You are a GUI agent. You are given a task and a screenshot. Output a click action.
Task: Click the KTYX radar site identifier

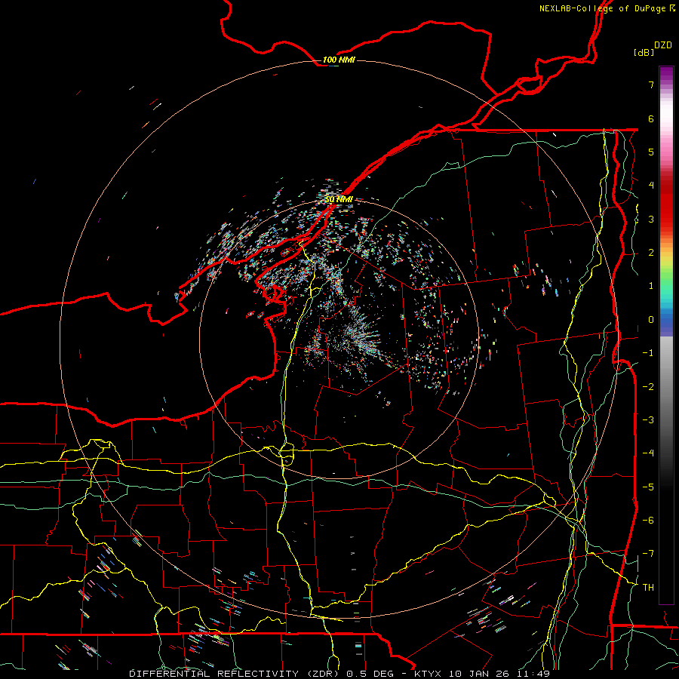[x=429, y=674]
